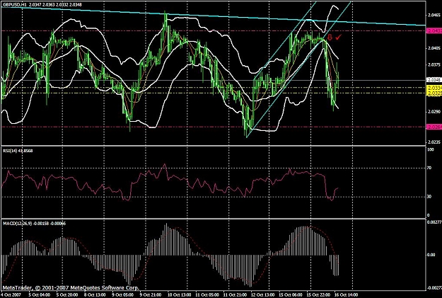Click the 2.0290 price scale label
The height and width of the screenshot is (298, 442).
pos(435,111)
